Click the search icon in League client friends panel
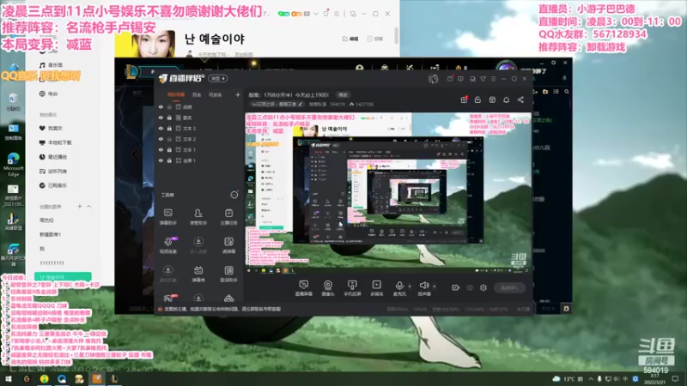This screenshot has height=386, width=687. 567,92
